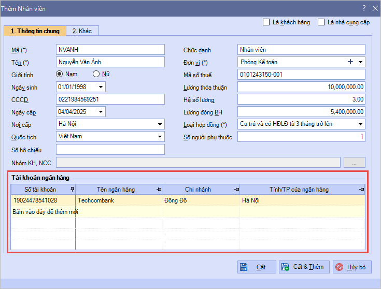Select the Nam gender radio button

pos(60,74)
